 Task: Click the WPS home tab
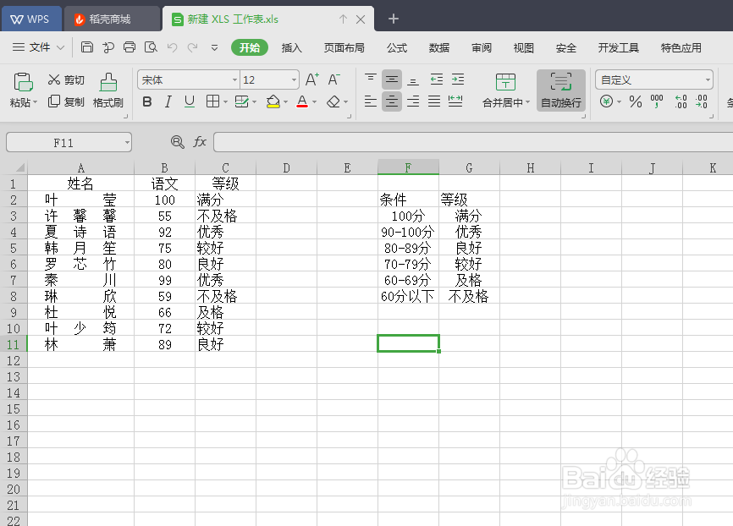click(30, 19)
